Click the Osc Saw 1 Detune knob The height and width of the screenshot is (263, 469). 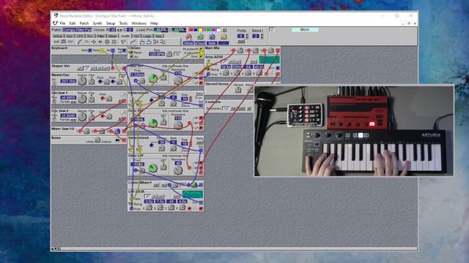(82, 99)
